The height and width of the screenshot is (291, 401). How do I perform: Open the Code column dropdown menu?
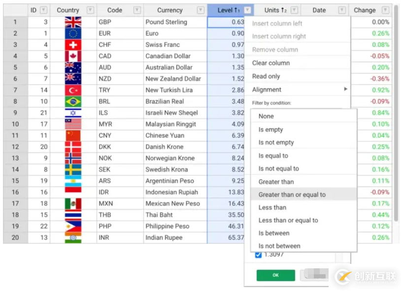click(137, 10)
